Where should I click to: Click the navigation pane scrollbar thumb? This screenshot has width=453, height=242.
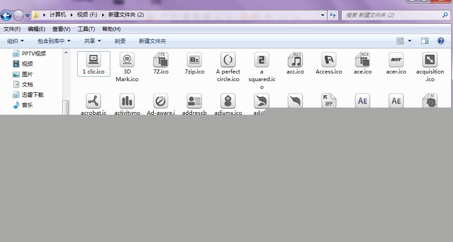point(66,108)
